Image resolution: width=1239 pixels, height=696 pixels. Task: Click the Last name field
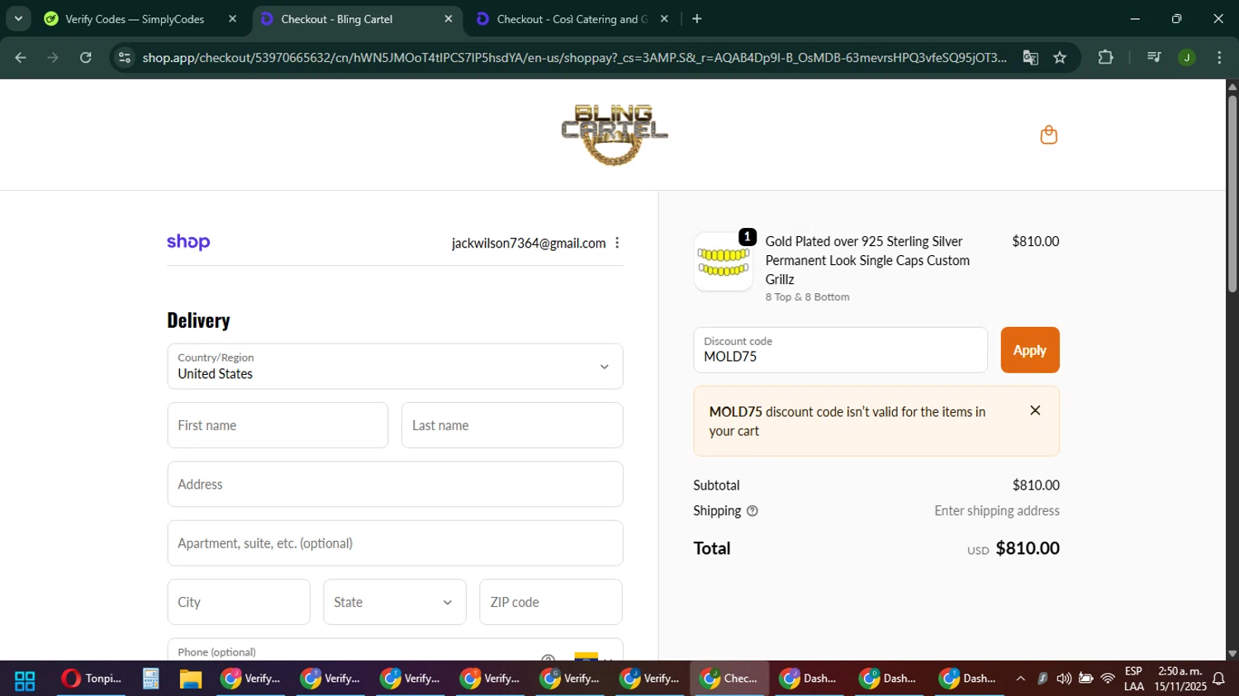pos(512,425)
